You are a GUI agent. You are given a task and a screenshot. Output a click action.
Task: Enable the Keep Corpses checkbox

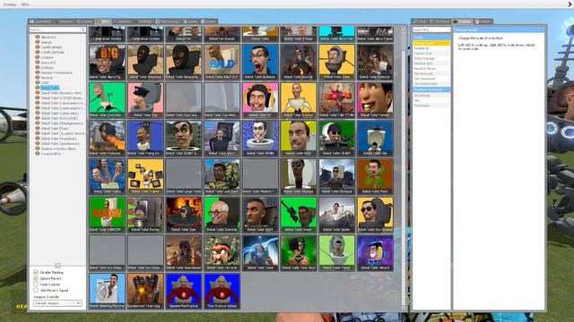point(36,284)
